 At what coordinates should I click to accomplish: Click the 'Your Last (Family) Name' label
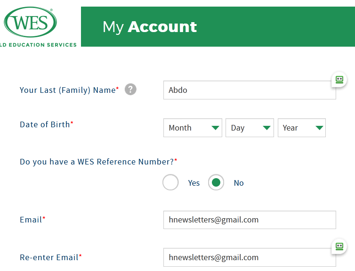[67, 90]
